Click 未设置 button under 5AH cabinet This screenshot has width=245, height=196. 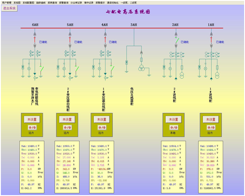coord(67,120)
